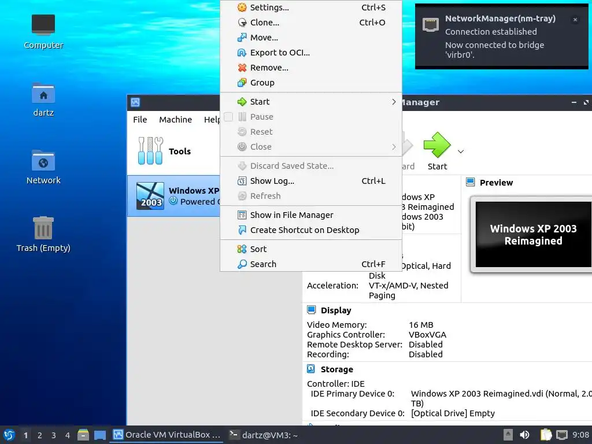This screenshot has height=444, width=592.
Task: Click the Group icon in context menu
Action: click(242, 83)
